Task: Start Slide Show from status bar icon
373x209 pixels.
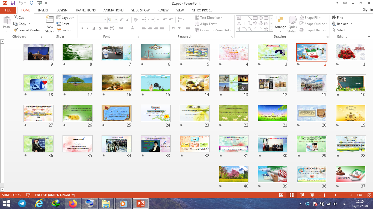Action: [x=312, y=195]
